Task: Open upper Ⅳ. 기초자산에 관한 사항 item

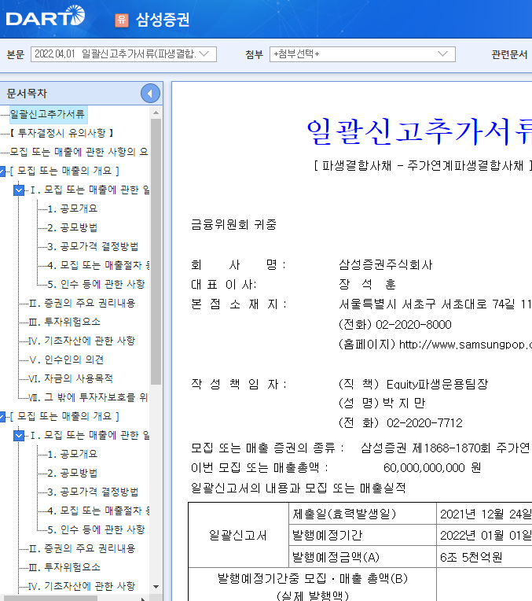Action: [x=82, y=341]
